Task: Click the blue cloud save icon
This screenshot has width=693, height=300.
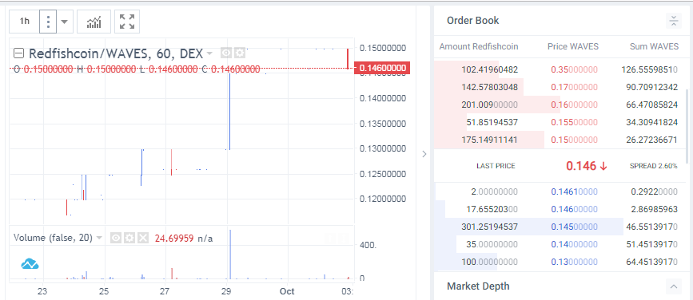Action: (x=30, y=264)
